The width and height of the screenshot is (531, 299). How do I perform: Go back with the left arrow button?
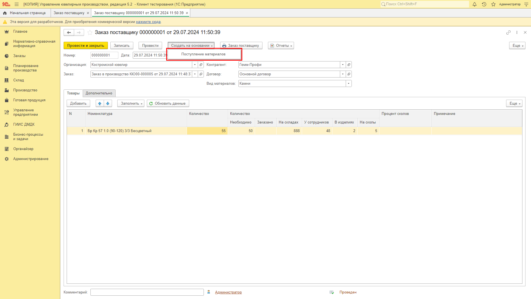pos(69,32)
